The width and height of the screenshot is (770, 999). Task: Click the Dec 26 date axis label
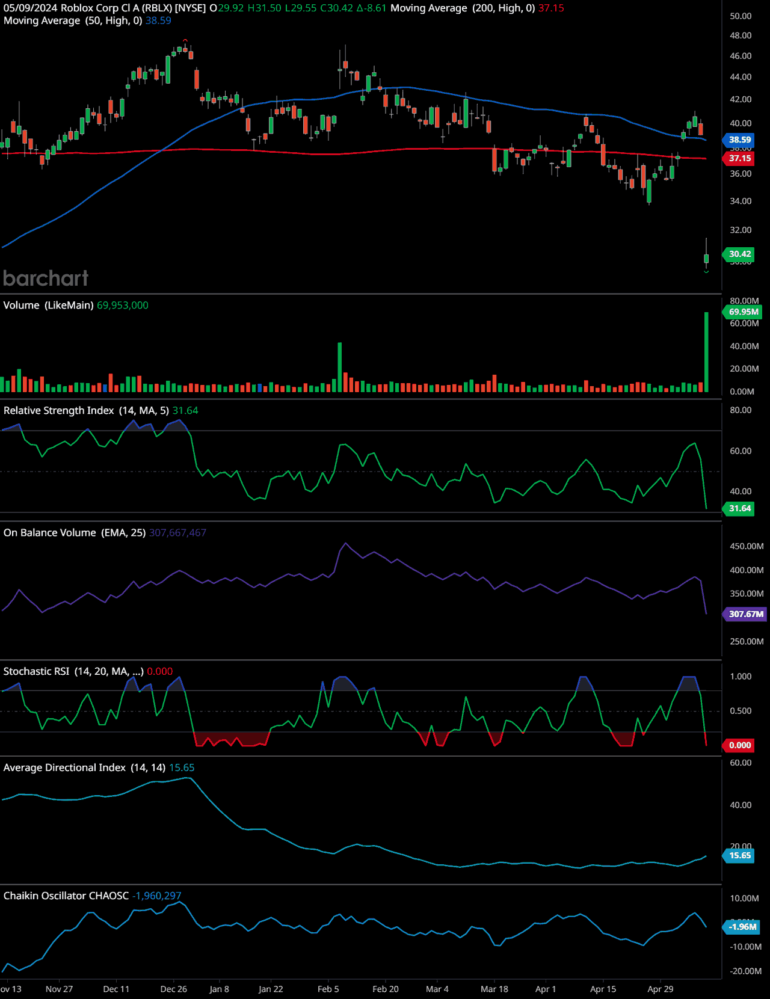click(x=173, y=989)
